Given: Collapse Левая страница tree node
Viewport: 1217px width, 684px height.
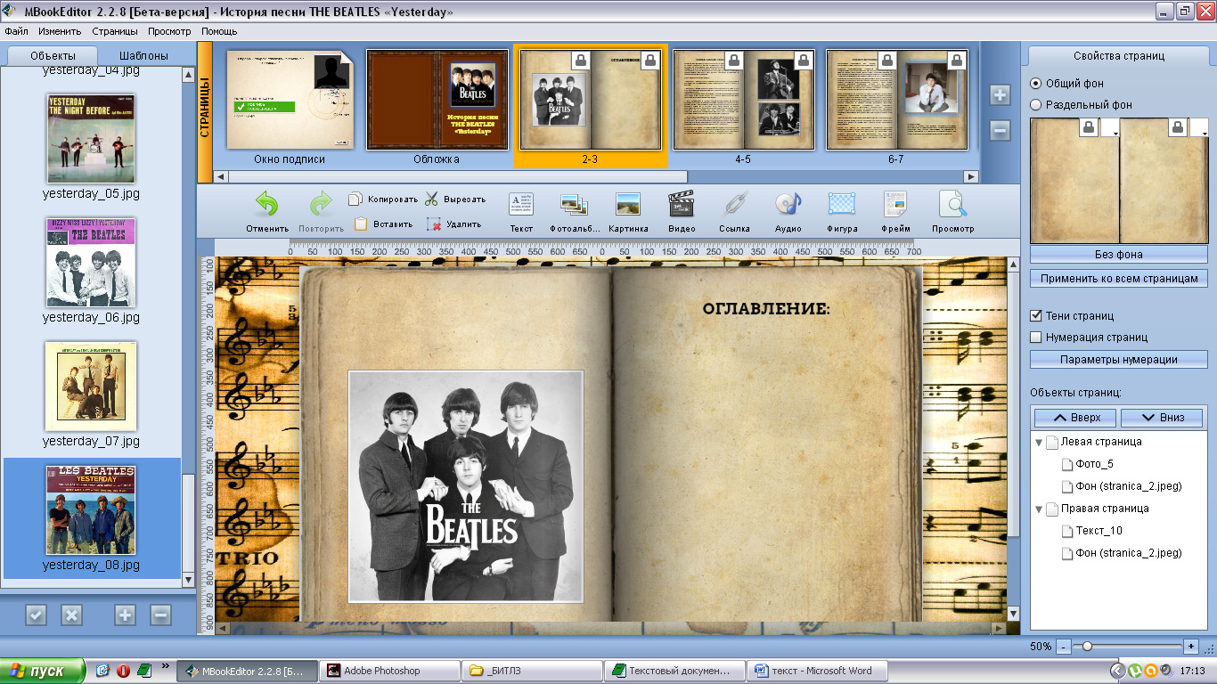Looking at the screenshot, I should (1039, 442).
